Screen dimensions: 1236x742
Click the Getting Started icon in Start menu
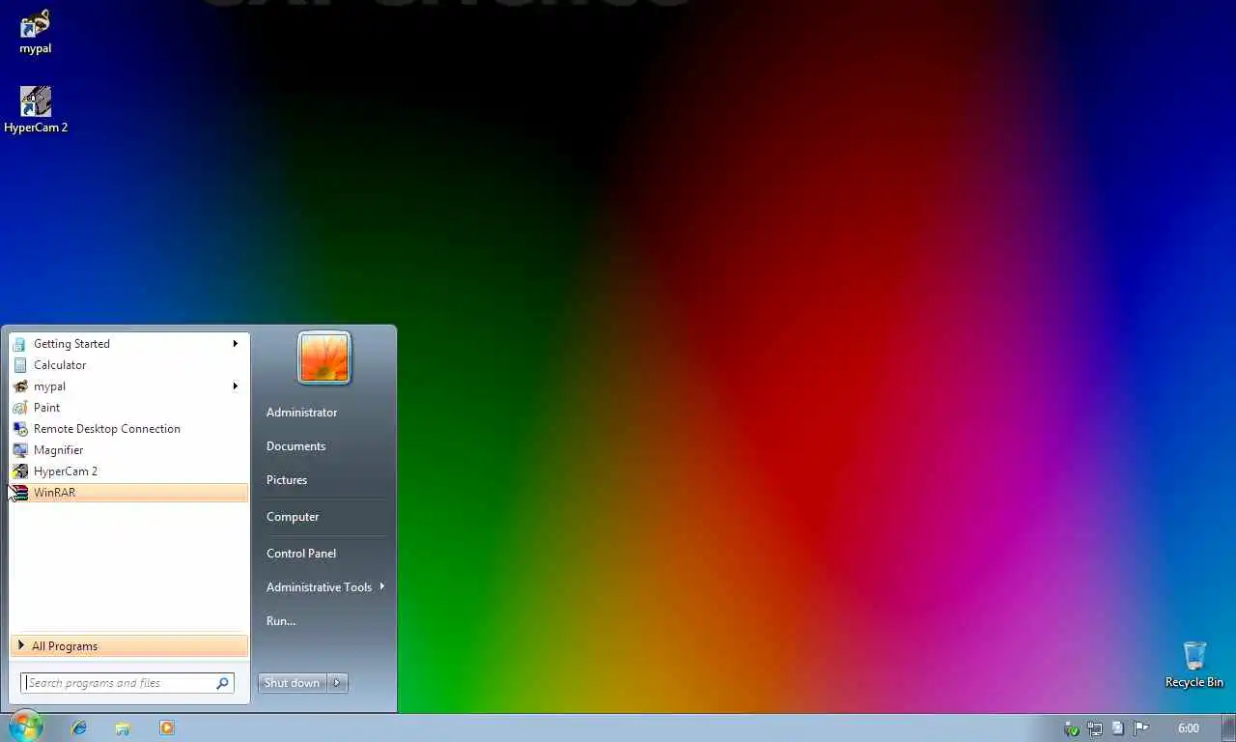(20, 344)
